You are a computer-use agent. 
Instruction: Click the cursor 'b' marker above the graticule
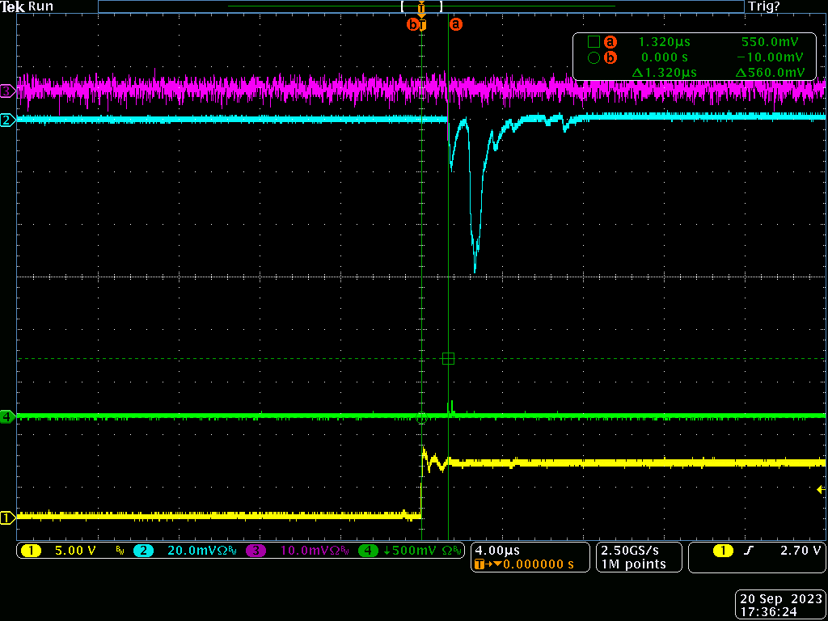coord(412,24)
